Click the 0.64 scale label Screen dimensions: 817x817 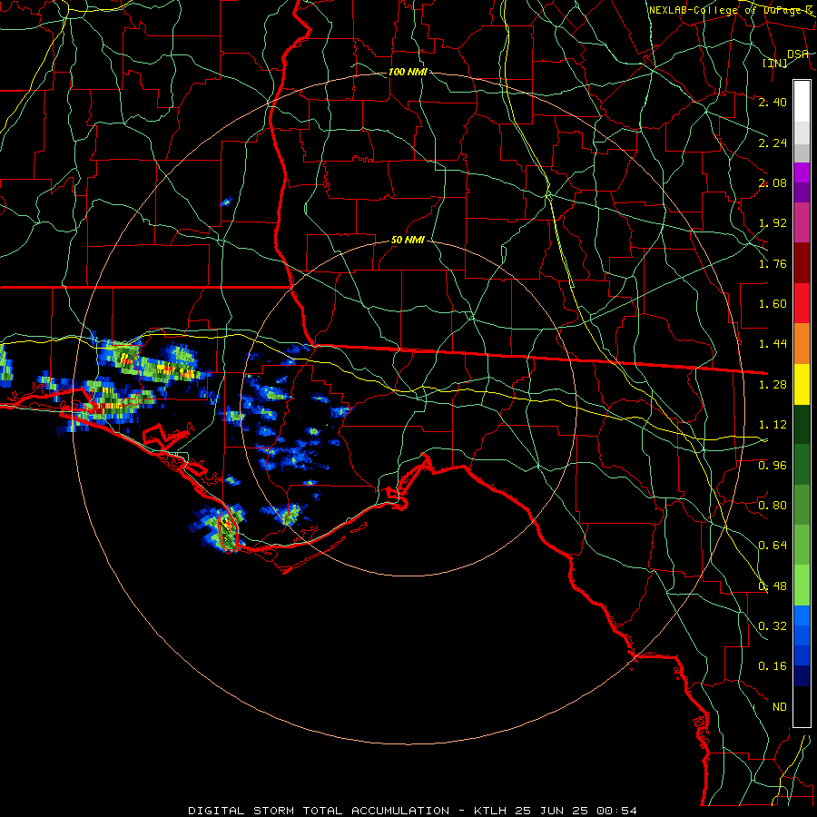click(773, 546)
